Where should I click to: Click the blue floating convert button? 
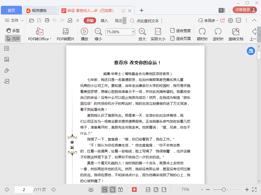pyautogui.click(x=251, y=51)
